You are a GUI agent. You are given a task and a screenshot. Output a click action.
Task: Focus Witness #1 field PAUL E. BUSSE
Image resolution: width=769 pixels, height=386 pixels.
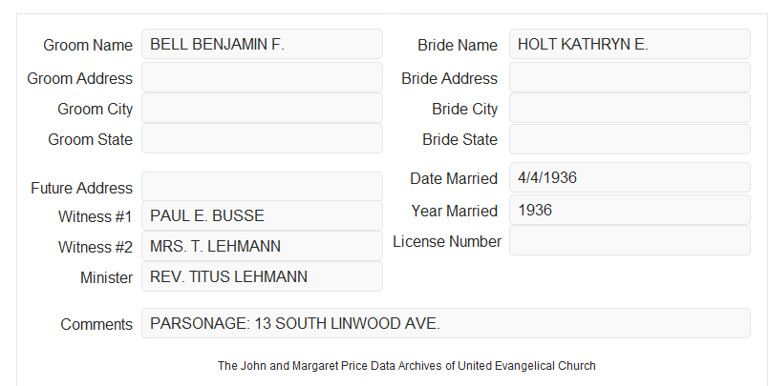tap(262, 215)
